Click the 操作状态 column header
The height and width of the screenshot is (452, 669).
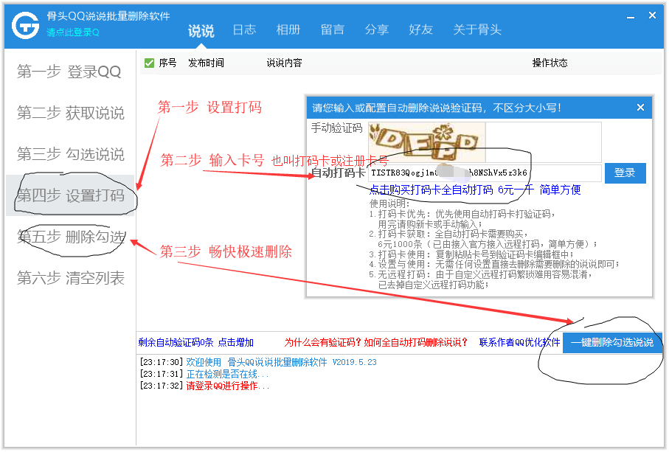[550, 63]
